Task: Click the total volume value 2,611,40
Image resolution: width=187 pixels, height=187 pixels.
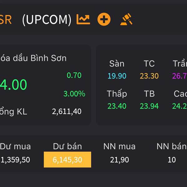Action: (67, 112)
